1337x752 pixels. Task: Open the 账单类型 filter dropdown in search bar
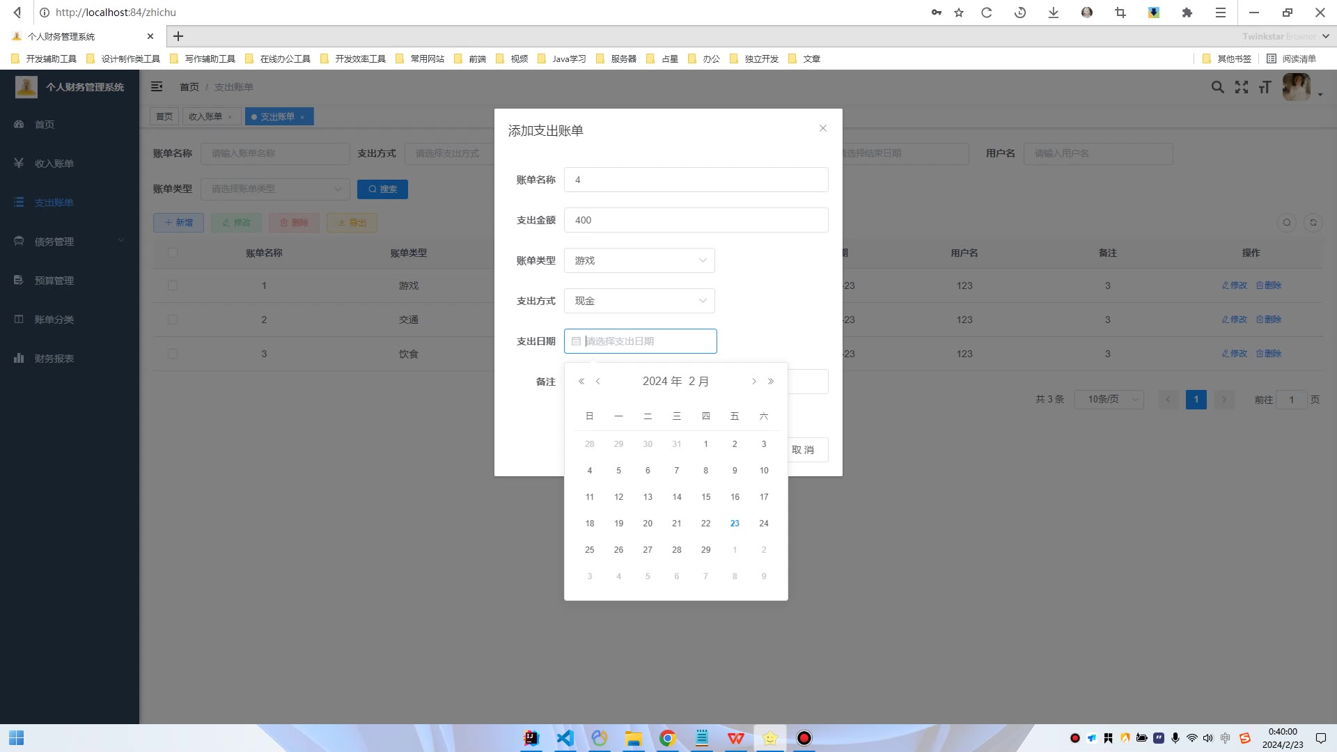coord(275,189)
